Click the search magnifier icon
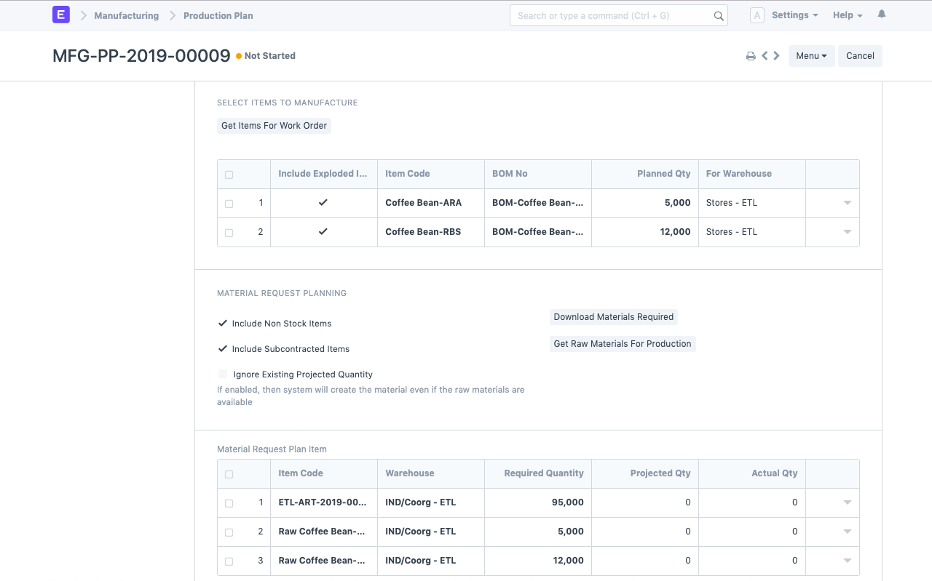The image size is (932, 581). point(719,16)
